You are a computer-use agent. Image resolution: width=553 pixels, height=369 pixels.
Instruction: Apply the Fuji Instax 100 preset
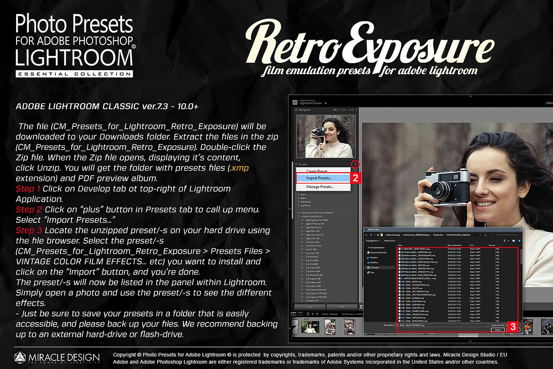point(312,253)
